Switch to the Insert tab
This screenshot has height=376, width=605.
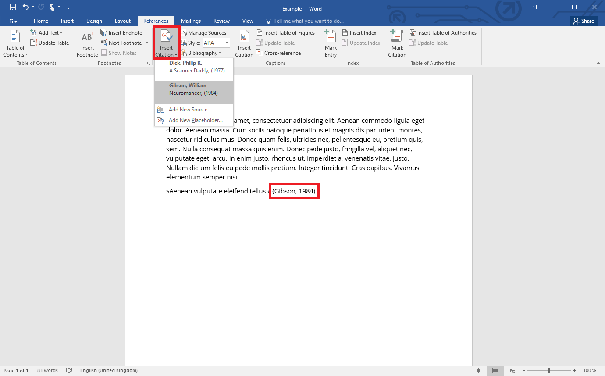[x=68, y=21]
